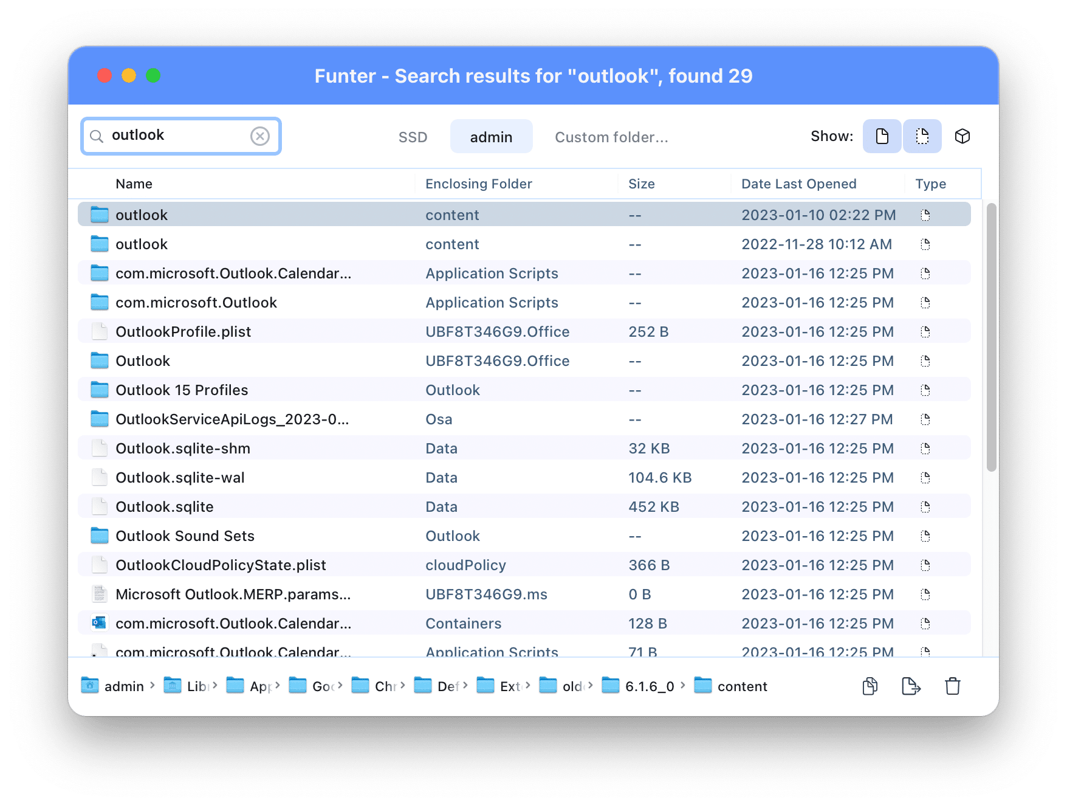Switch search scope to SSD
This screenshot has height=806, width=1067.
click(x=413, y=137)
